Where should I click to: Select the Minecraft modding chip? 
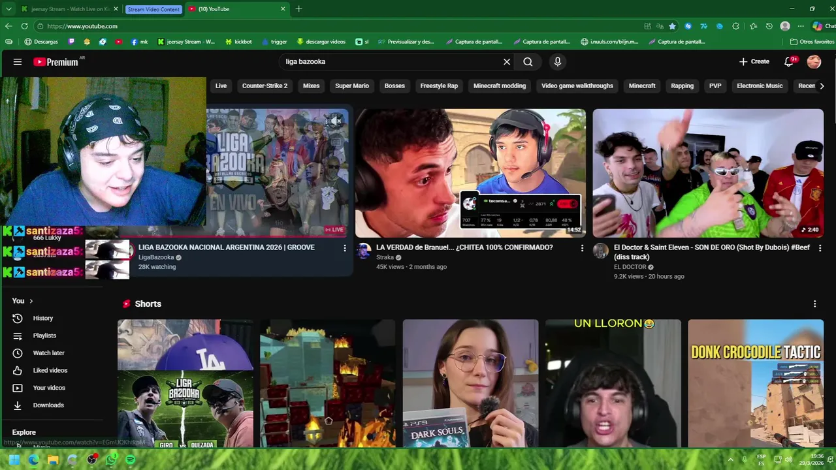tap(500, 86)
